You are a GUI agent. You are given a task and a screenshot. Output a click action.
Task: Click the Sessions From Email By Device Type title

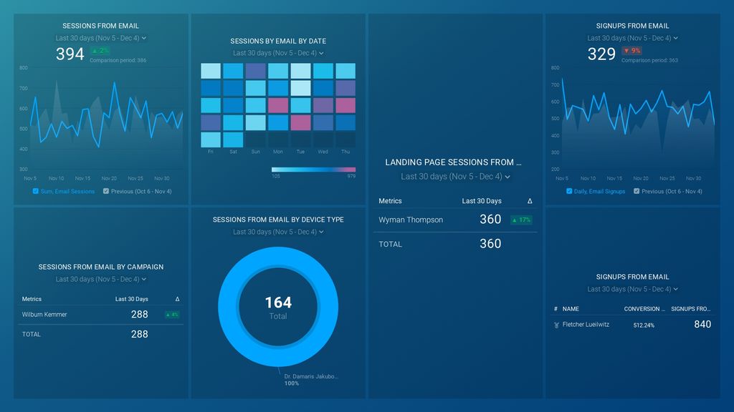pos(278,220)
